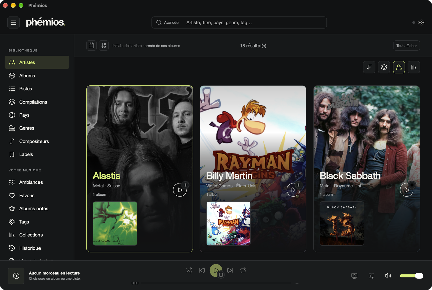
Task: Toggle repeat mode
Action: pyautogui.click(x=243, y=270)
